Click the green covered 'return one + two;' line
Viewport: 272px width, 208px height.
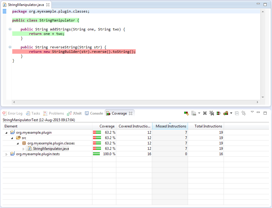pyautogui.click(x=38, y=34)
